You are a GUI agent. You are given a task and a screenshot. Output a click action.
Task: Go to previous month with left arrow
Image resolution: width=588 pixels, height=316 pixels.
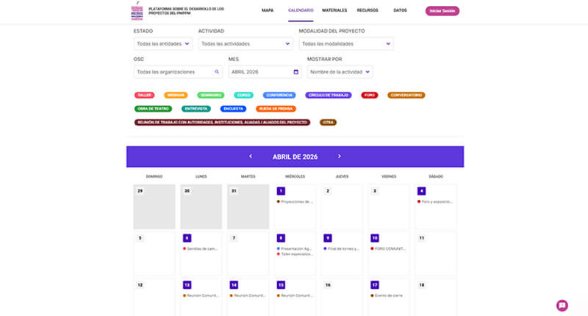[251, 157]
